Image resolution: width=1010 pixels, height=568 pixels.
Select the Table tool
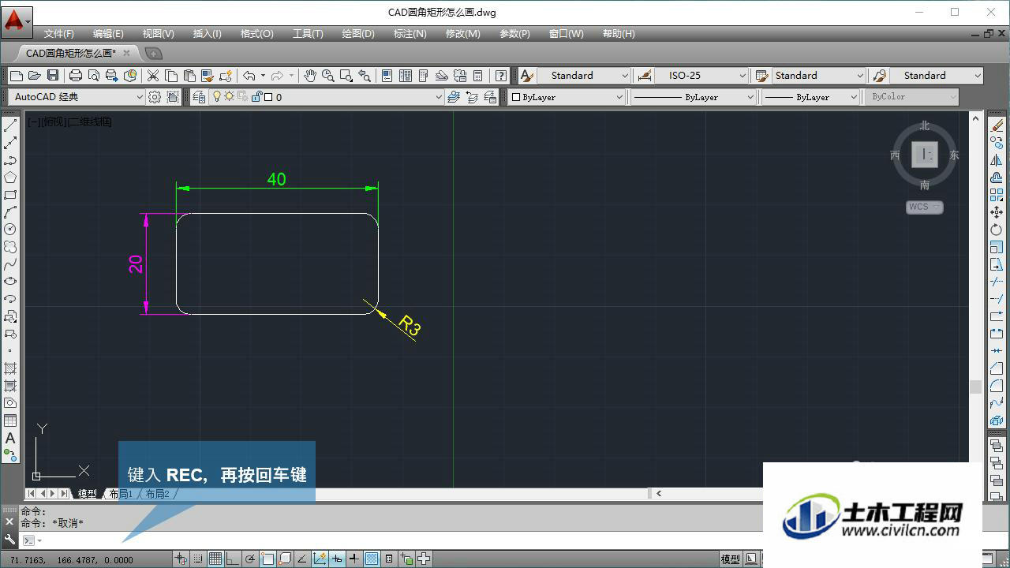[10, 420]
